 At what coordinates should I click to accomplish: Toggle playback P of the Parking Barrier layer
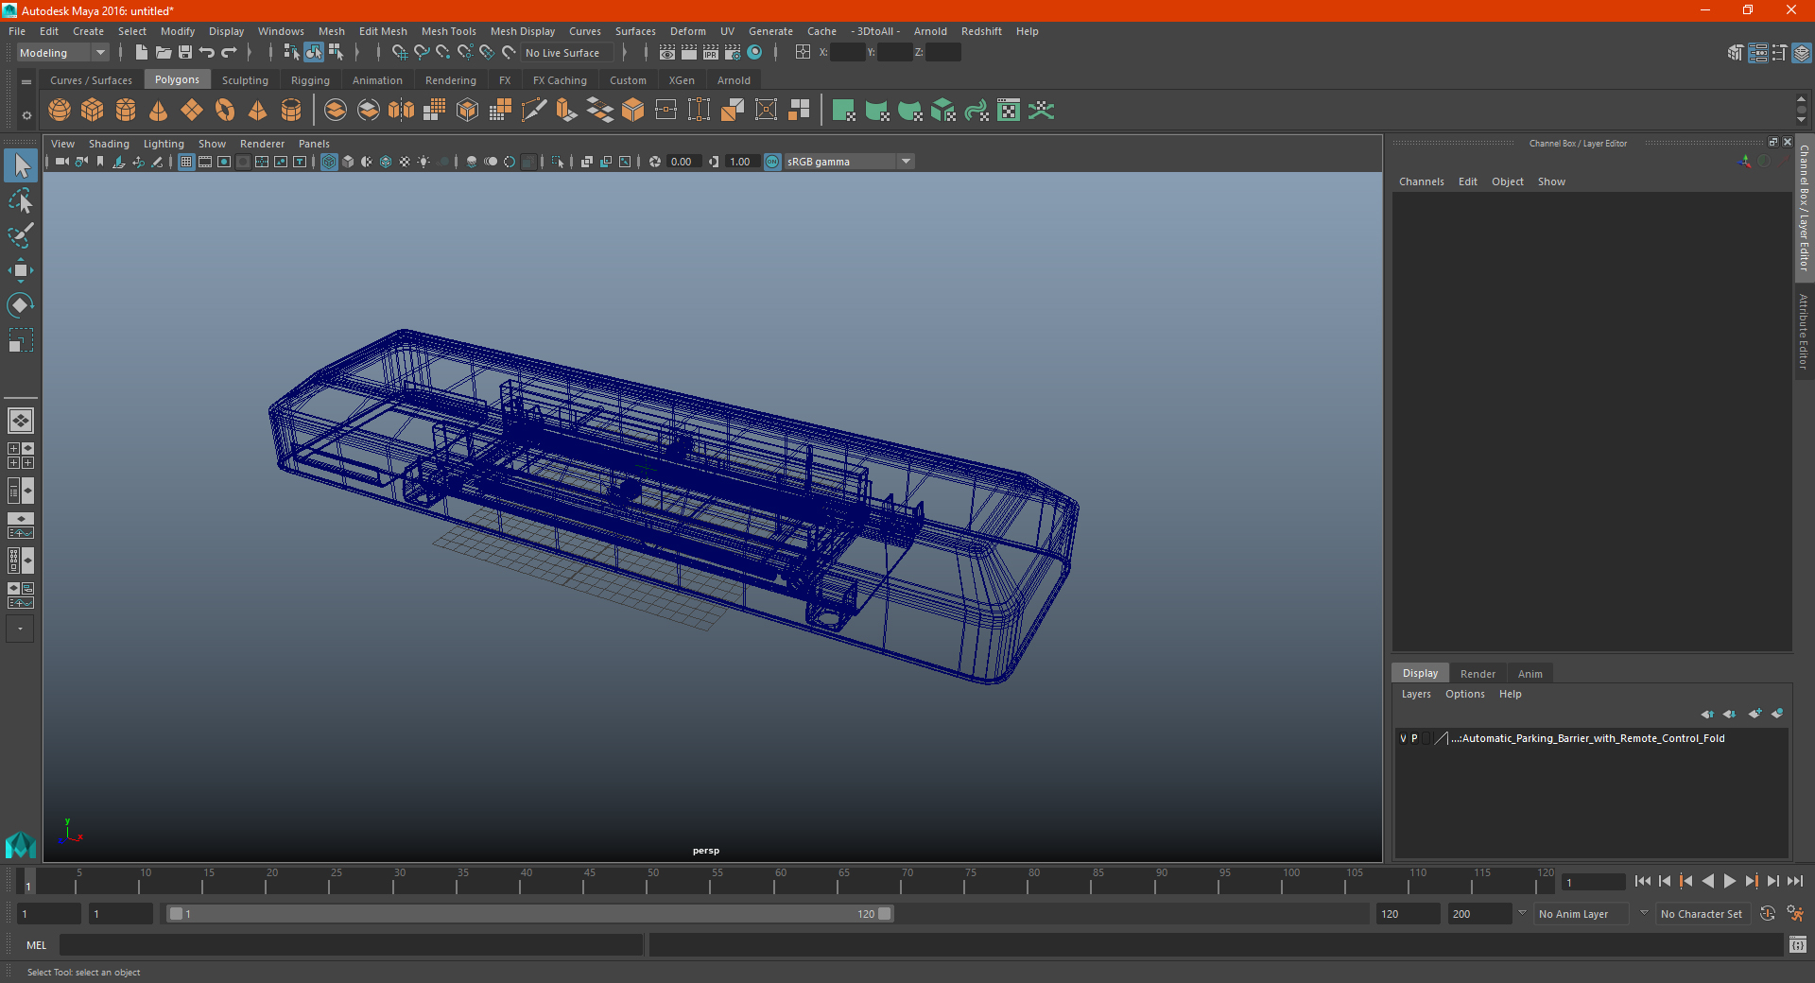pos(1414,739)
